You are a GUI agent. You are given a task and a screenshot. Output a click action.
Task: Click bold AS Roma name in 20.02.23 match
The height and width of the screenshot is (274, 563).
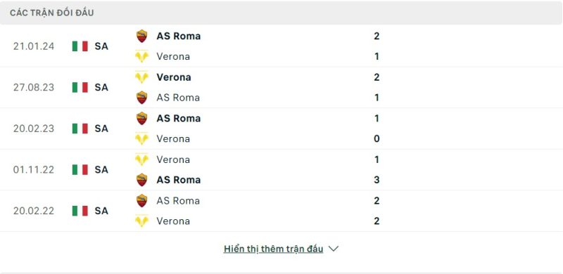(x=179, y=118)
